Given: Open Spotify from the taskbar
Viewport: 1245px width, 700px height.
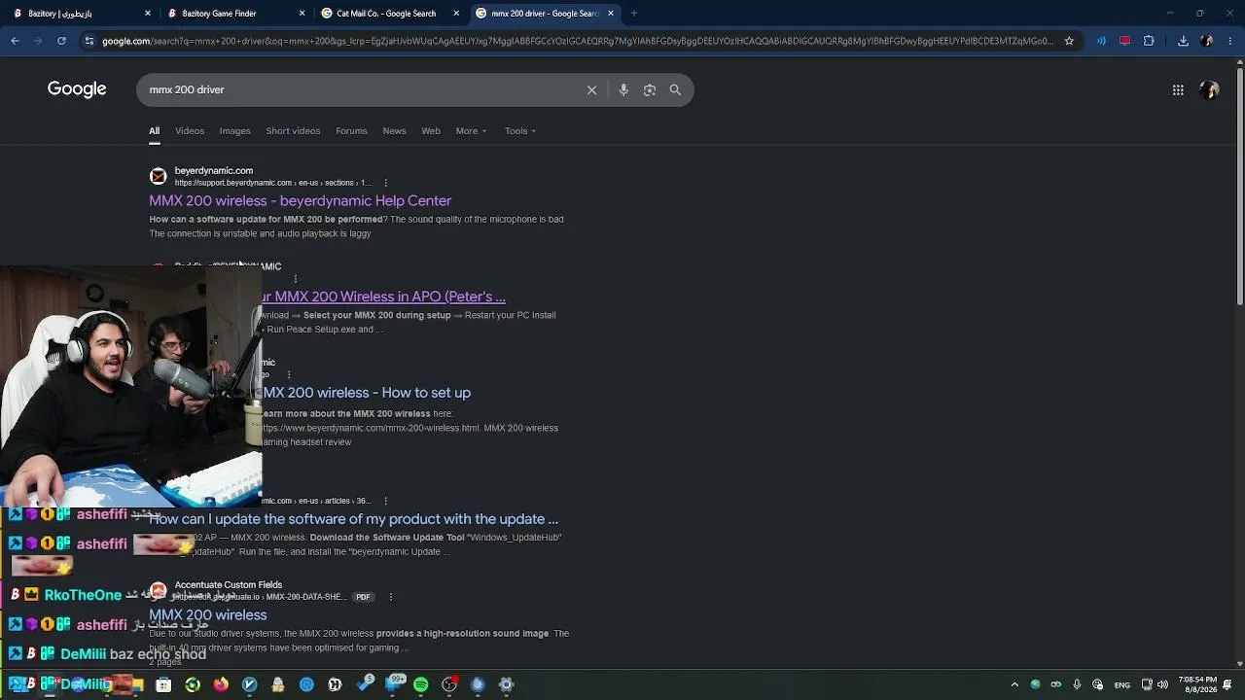Looking at the screenshot, I should pyautogui.click(x=420, y=684).
